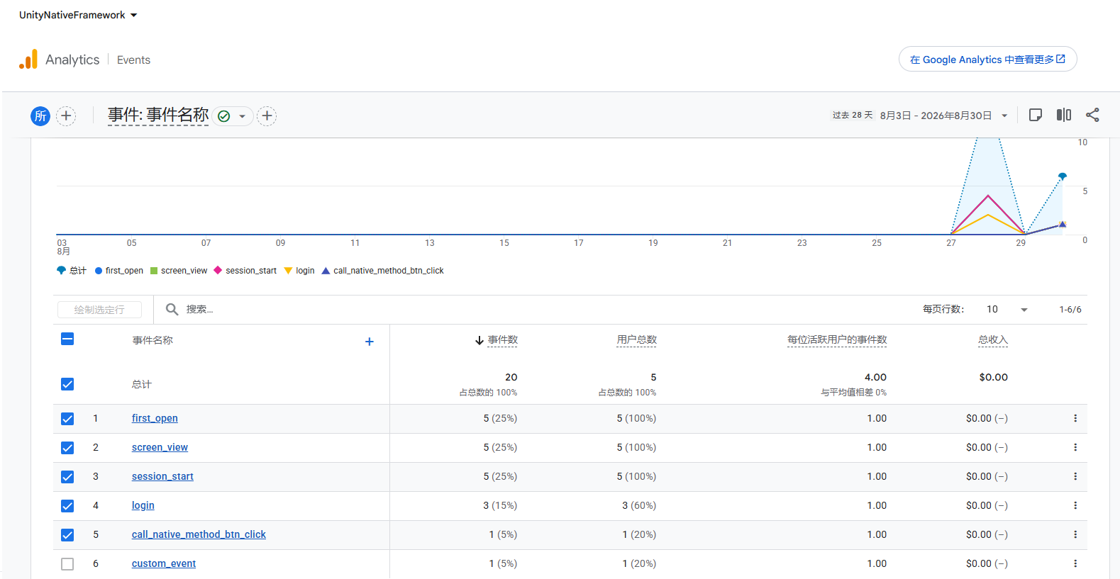Image resolution: width=1120 pixels, height=579 pixels.
Task: Add a comparison with the plus next to 所
Action: point(66,116)
